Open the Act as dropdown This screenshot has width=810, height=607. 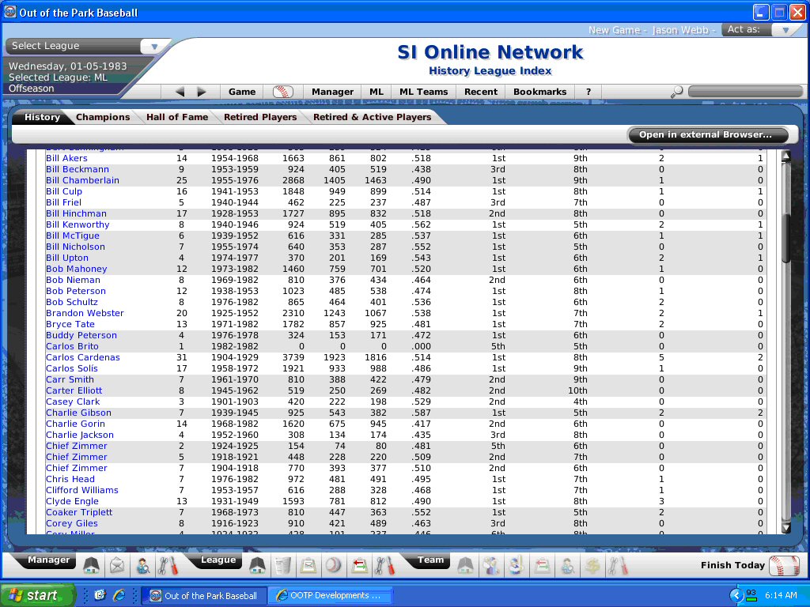coord(785,30)
